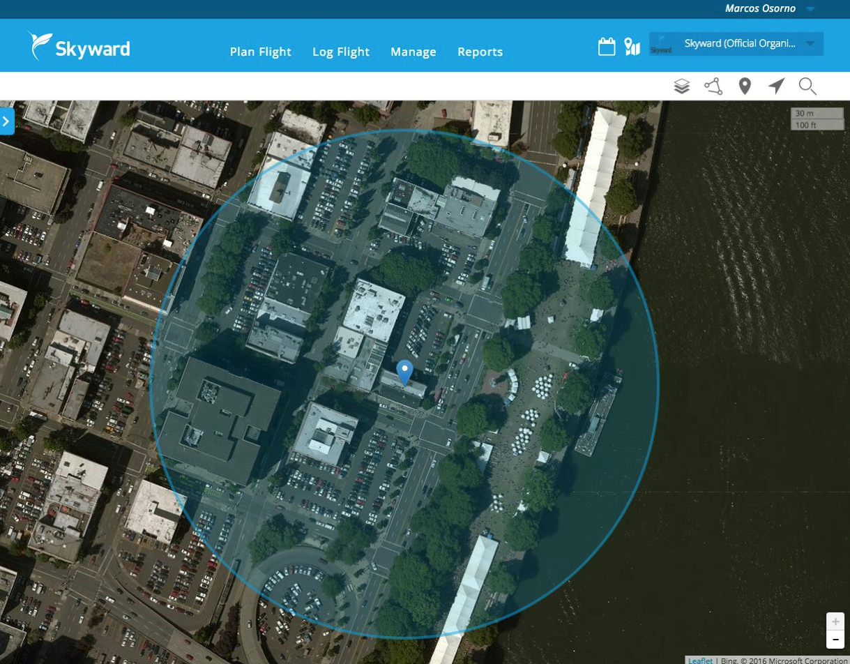Click the locate me arrow icon
Viewport: 850px width, 664px height.
click(776, 86)
